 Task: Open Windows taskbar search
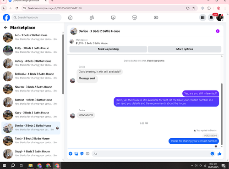click(13, 165)
